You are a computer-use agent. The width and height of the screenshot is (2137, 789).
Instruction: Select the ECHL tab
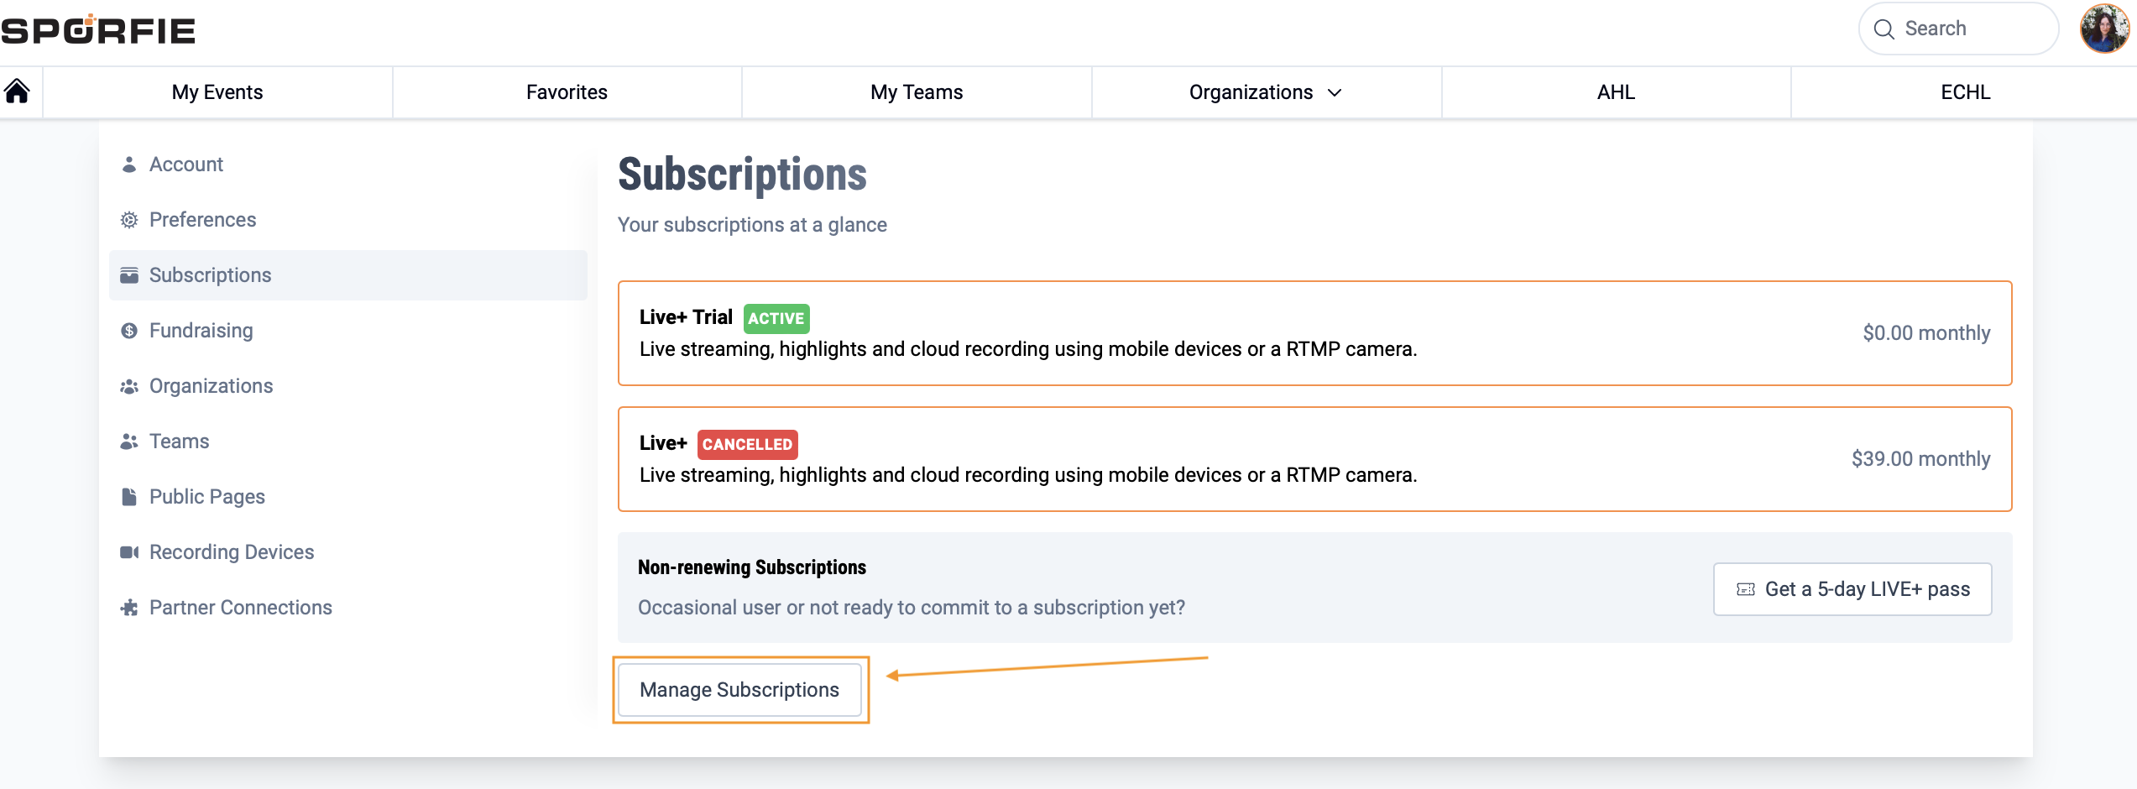coord(1965,92)
